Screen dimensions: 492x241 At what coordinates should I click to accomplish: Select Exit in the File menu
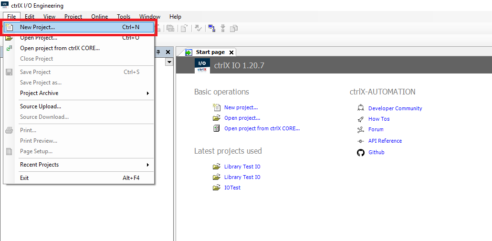(x=24, y=178)
